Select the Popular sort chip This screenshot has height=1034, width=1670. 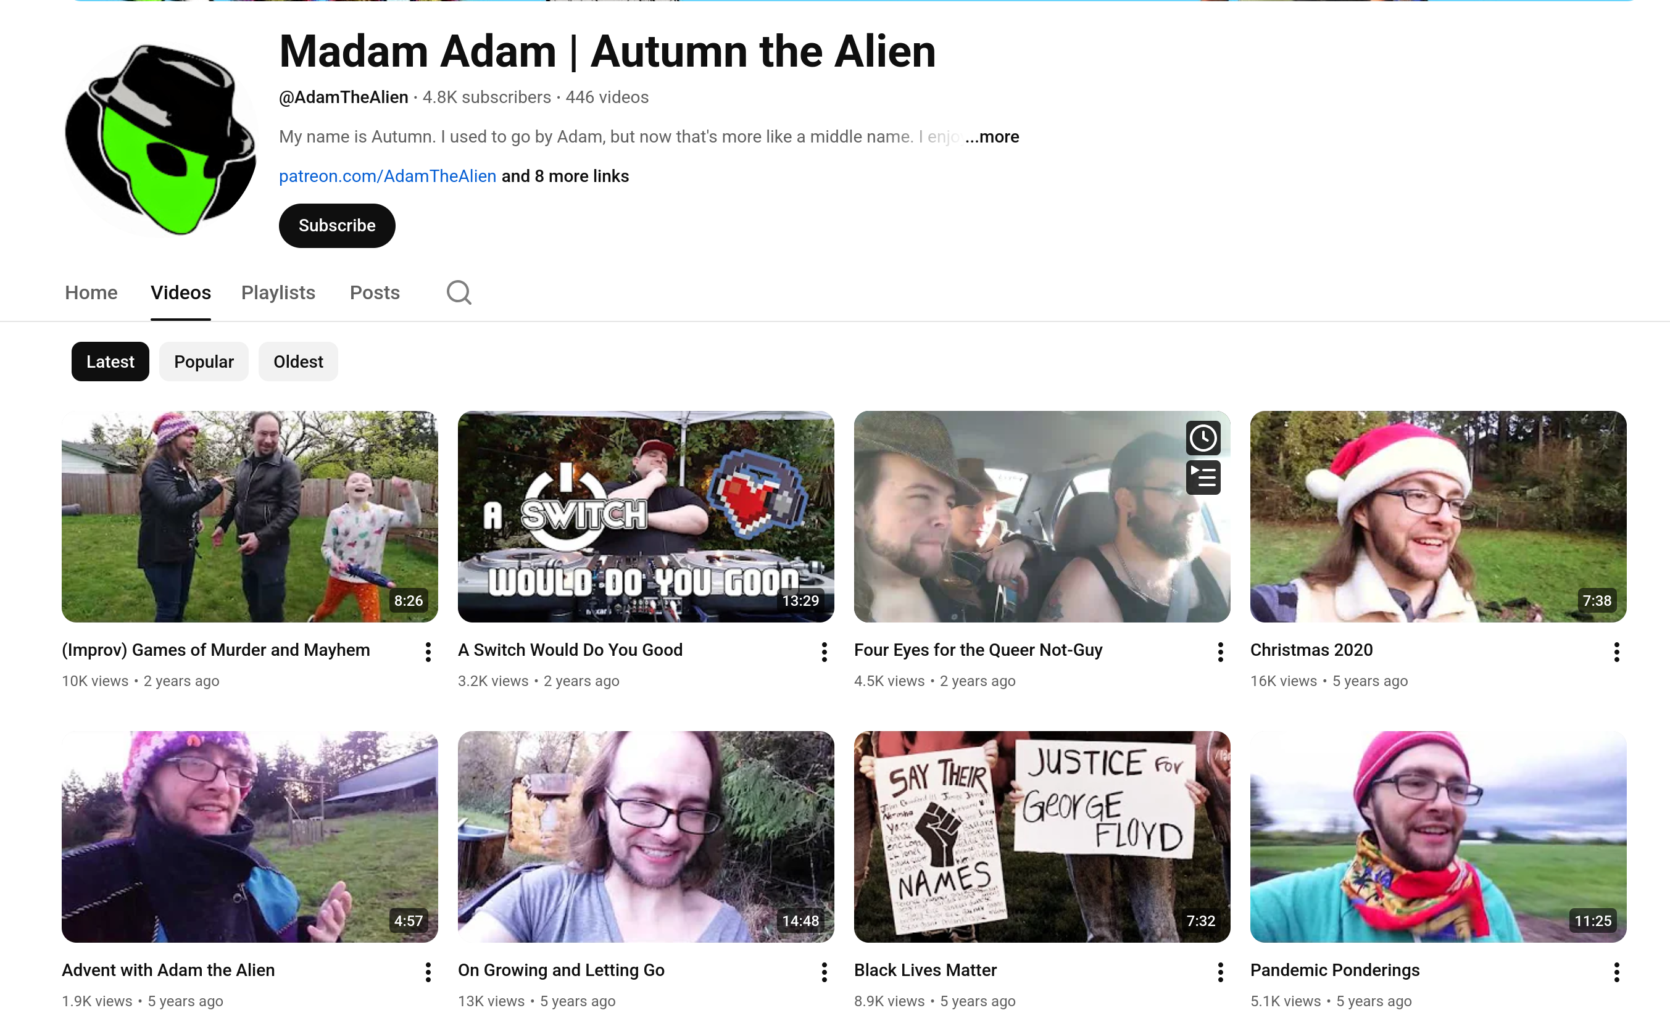pos(204,362)
